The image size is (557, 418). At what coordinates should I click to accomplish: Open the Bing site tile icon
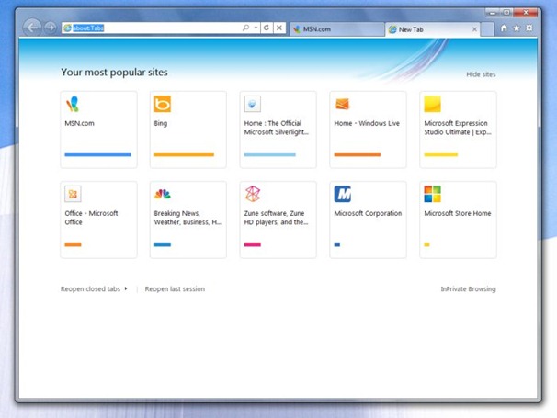163,104
